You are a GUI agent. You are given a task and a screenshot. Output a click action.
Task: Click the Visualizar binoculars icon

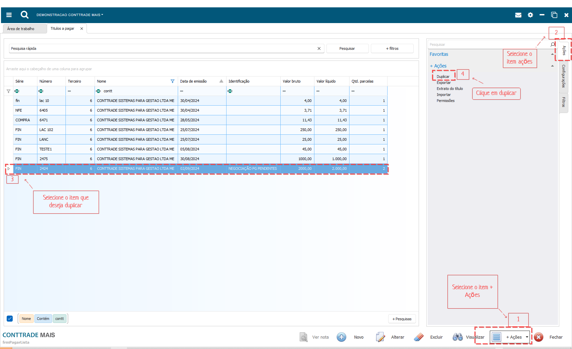coord(457,337)
